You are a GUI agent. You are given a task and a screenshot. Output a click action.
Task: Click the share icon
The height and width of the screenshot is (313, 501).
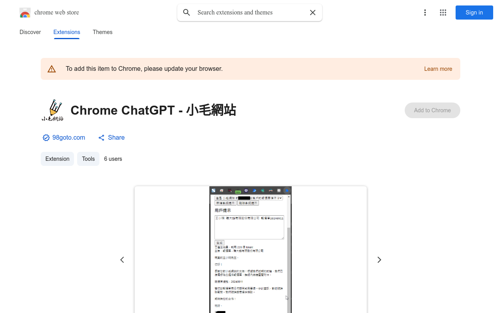point(101,138)
